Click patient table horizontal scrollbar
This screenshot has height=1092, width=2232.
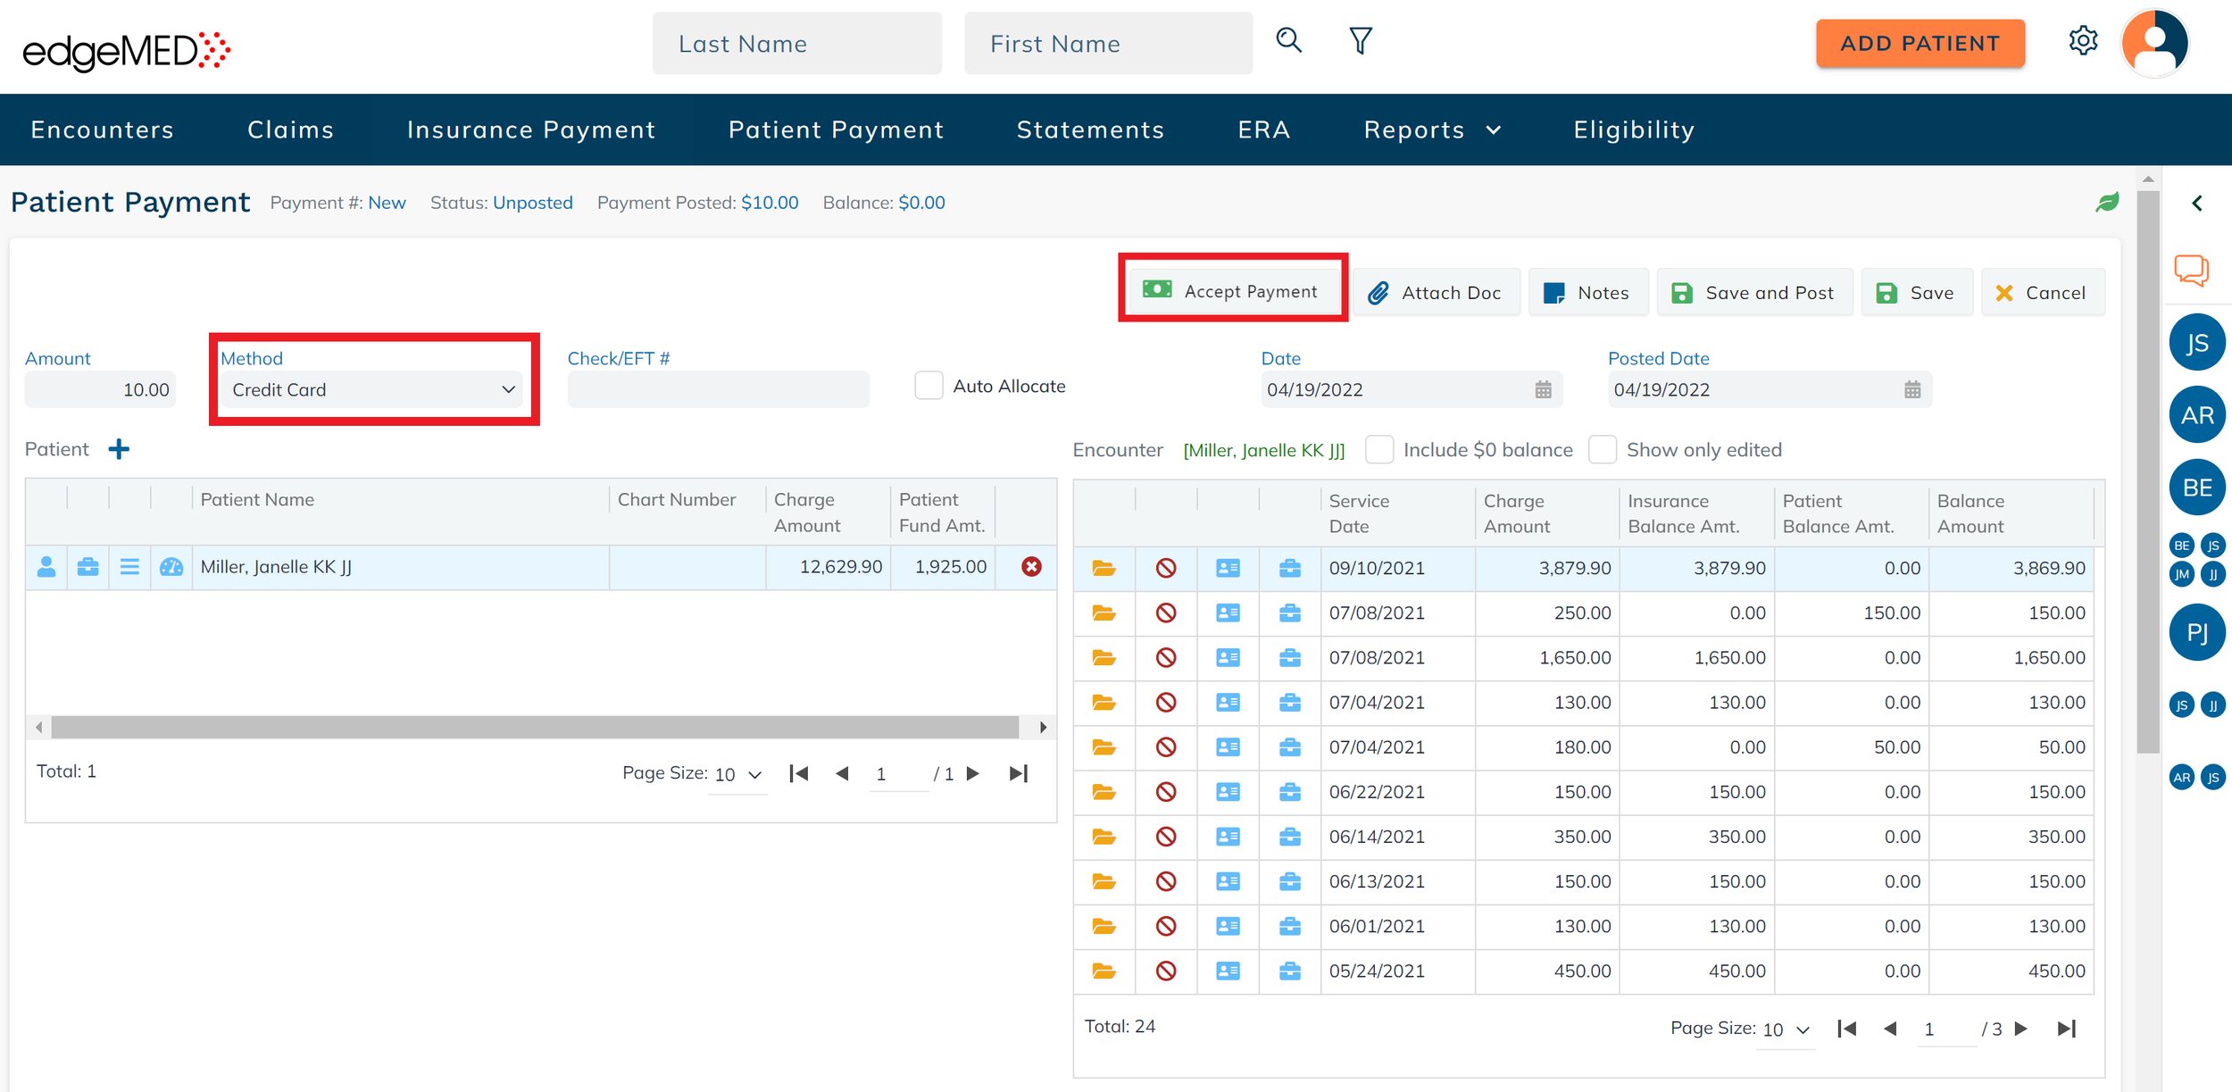(x=534, y=727)
